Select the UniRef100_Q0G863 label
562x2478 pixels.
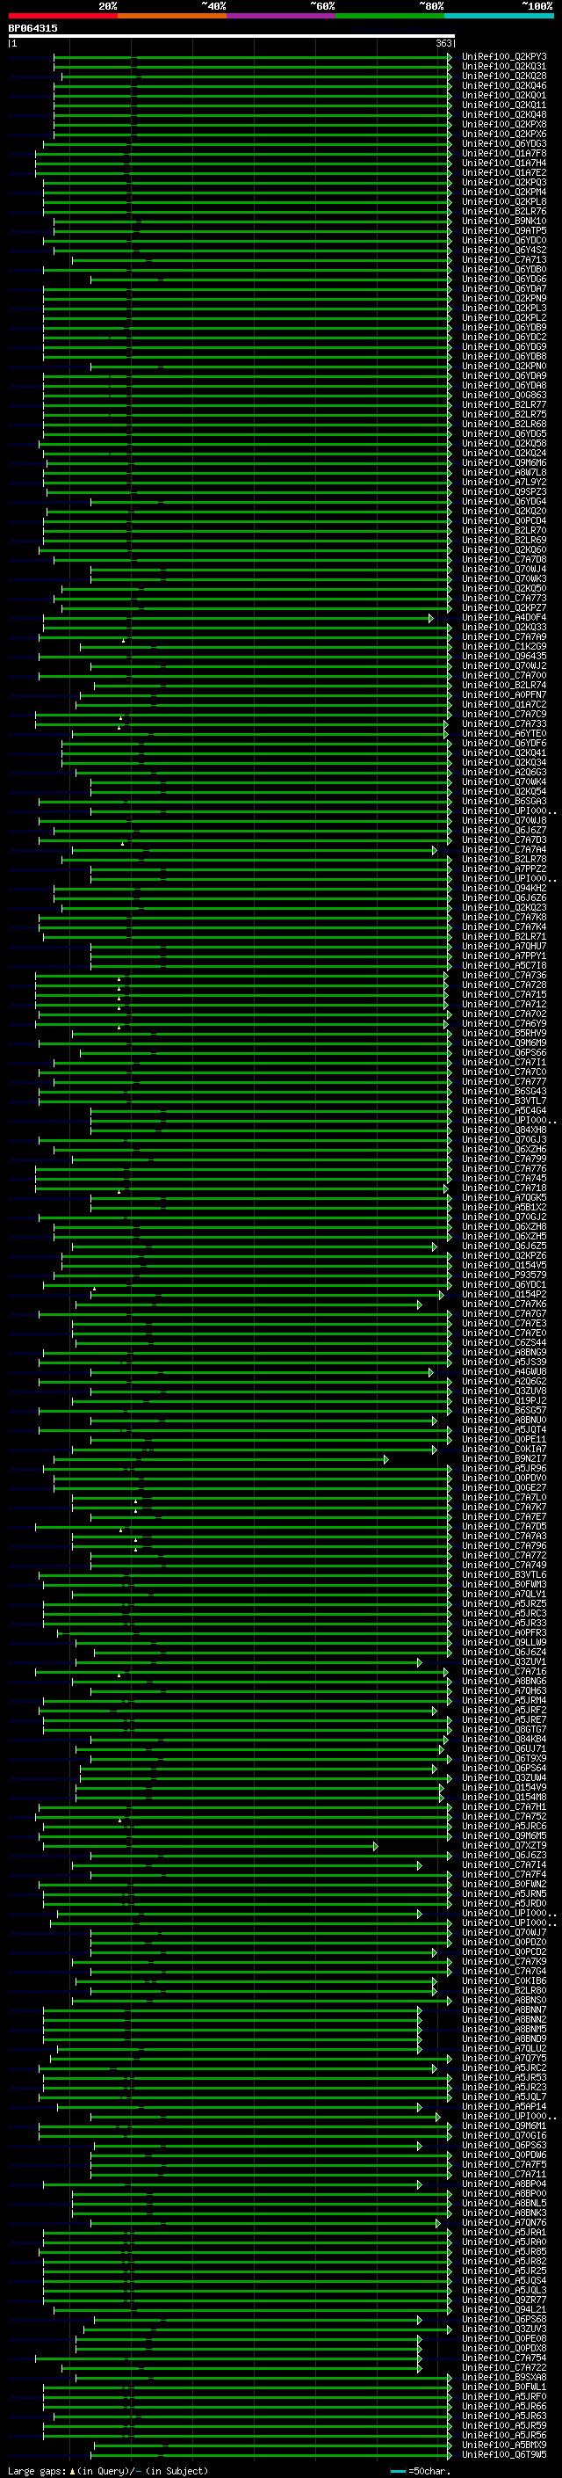click(503, 395)
